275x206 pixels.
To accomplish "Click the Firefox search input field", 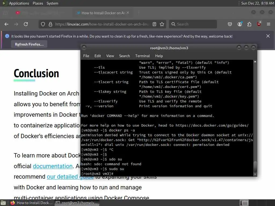I will point(193,24).
